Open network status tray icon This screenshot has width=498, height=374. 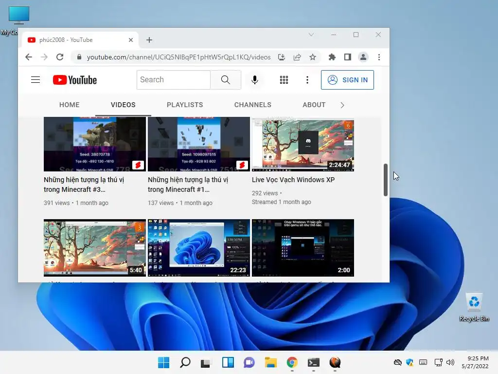(x=439, y=362)
